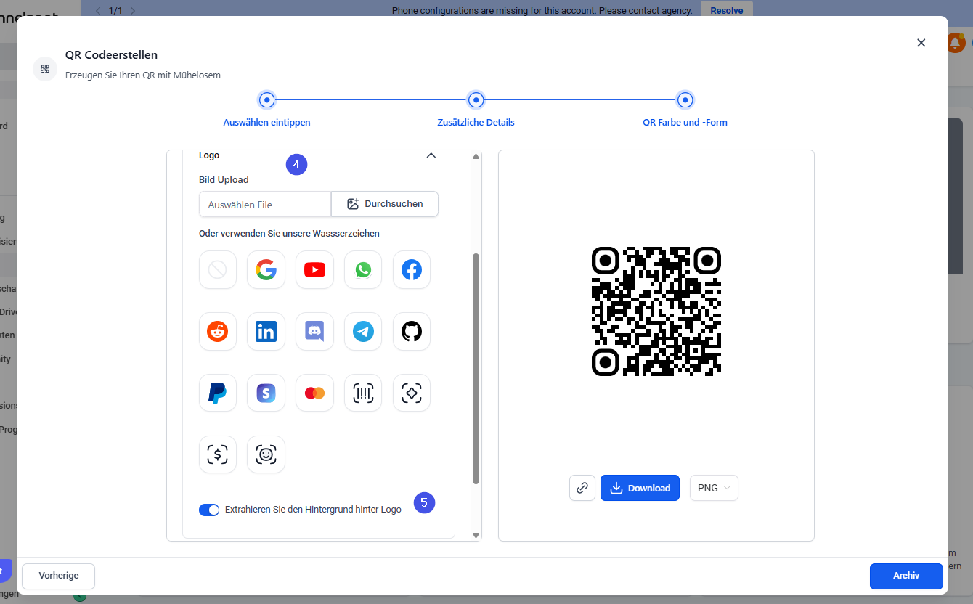Use the Telegram logo watermark

pyautogui.click(x=363, y=332)
